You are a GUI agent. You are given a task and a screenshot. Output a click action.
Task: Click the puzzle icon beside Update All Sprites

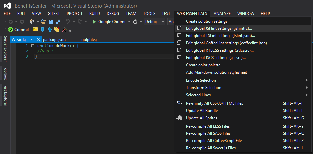[179, 118]
